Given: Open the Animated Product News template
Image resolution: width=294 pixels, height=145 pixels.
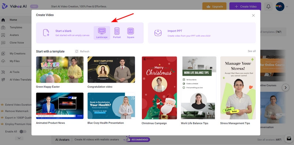Looking at the screenshot, I should click(x=60, y=106).
